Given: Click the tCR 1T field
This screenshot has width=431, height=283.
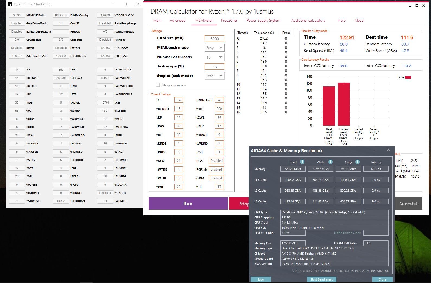Looking at the screenshot, I should 219,187.
